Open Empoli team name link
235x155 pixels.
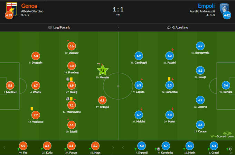(206, 6)
